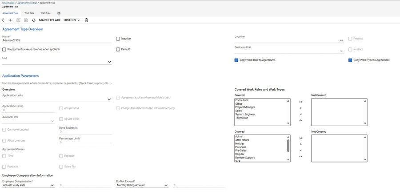The image size is (400, 194).
Task: Click up arrow in Covered work types list
Action: [288, 137]
